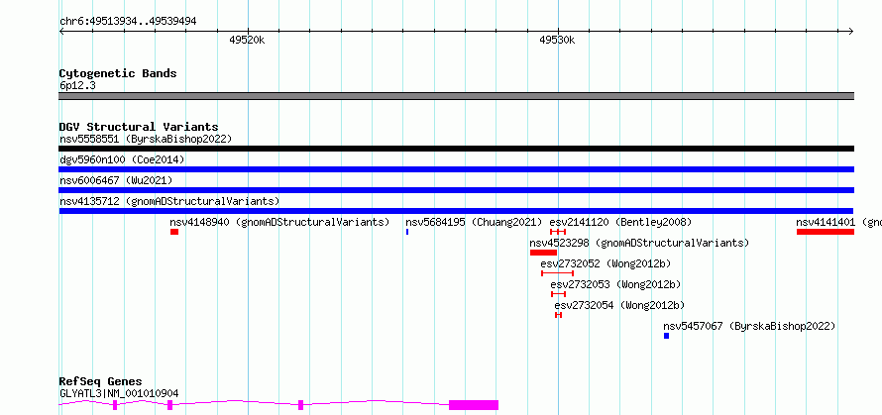Click the Cytogenetic Bands track title
This screenshot has width=882, height=415.
118,73
